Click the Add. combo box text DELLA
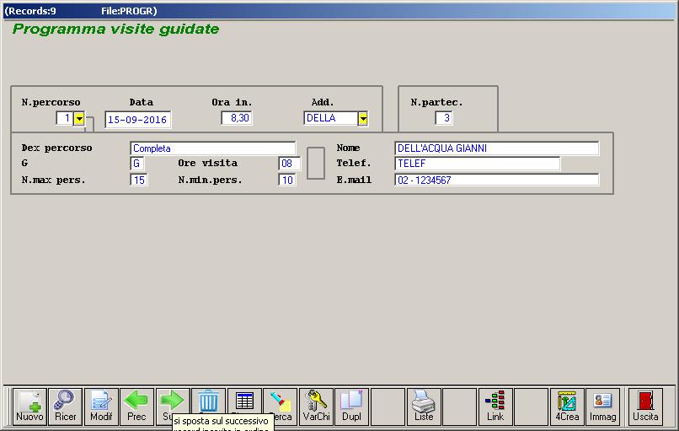Image resolution: width=679 pixels, height=431 pixels. click(x=331, y=118)
